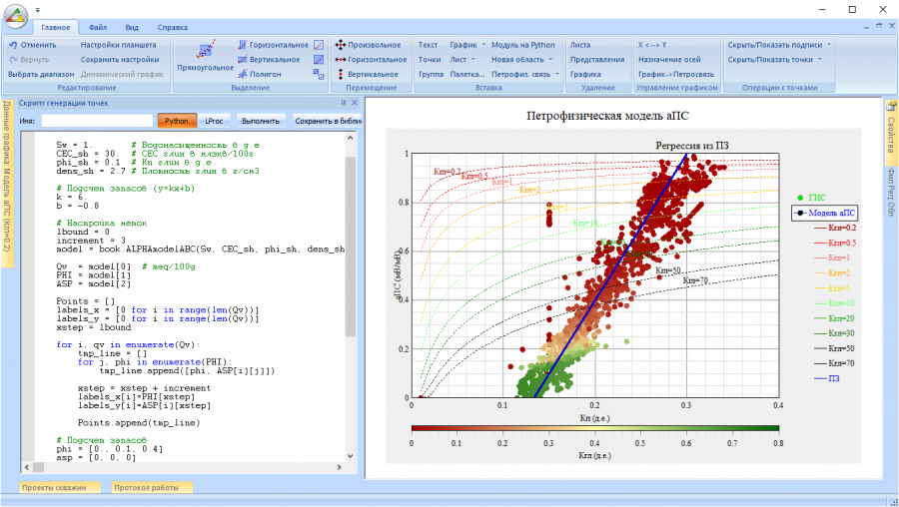Click Представления in the Удаление group
The width and height of the screenshot is (899, 507).
coord(597,60)
